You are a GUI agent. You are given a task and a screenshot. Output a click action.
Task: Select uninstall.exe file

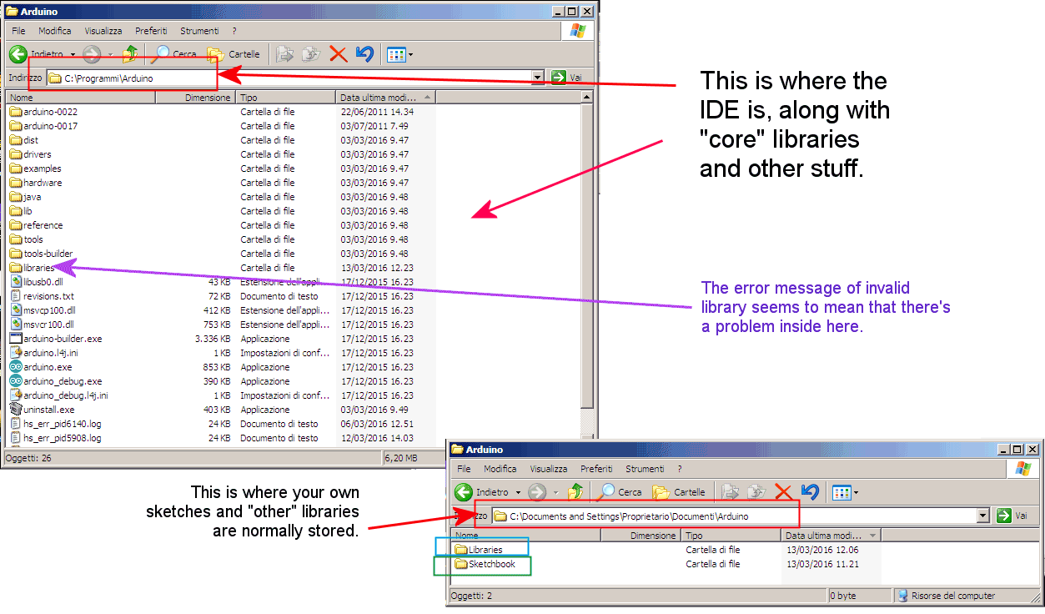(x=42, y=410)
